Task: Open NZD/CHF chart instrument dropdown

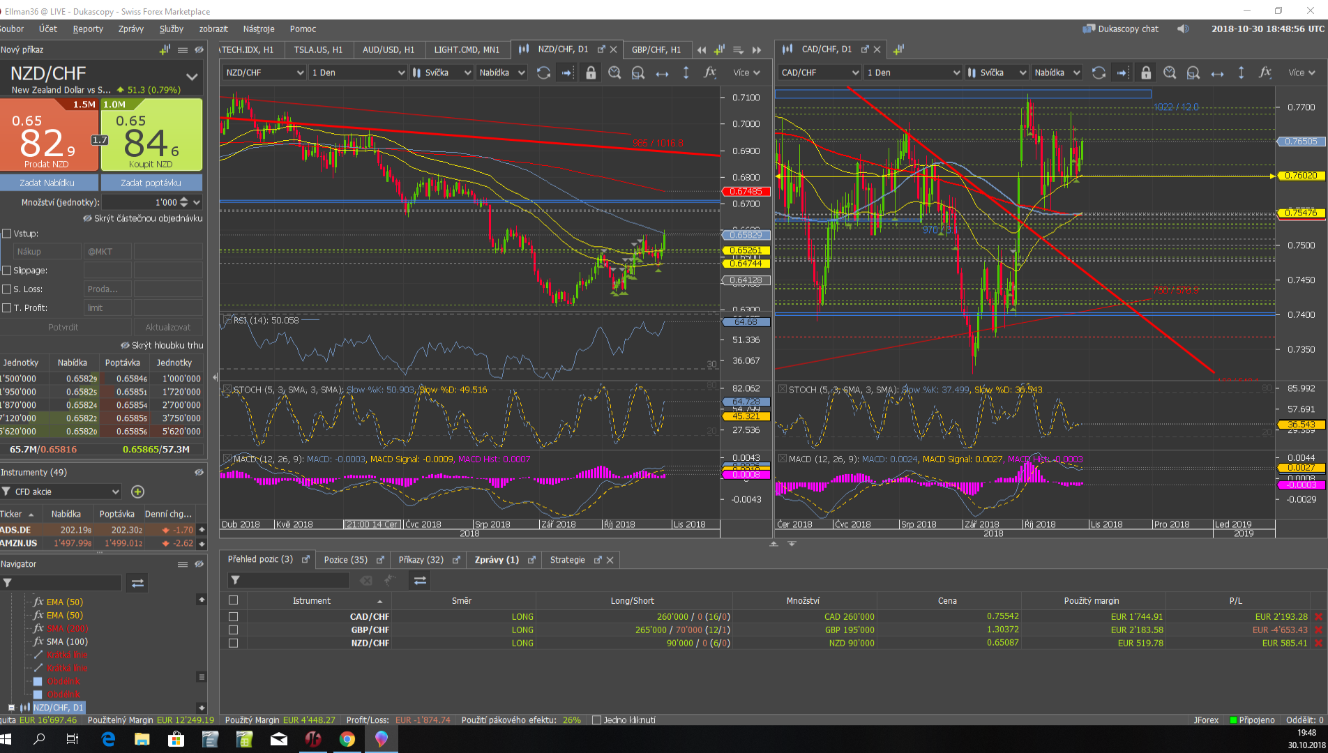Action: point(264,73)
